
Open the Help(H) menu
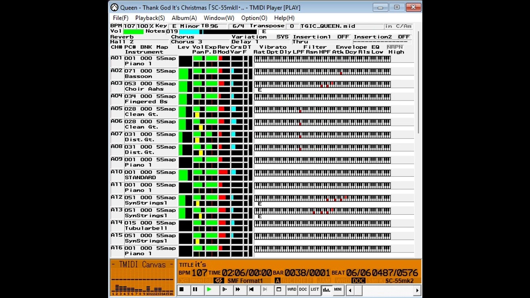284,18
